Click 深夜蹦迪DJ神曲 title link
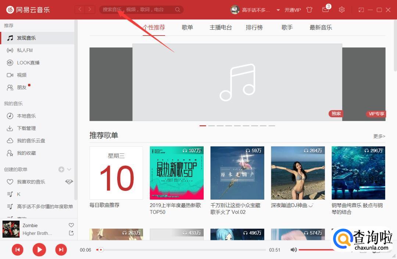Image resolution: width=397 pixels, height=259 pixels. point(292,205)
